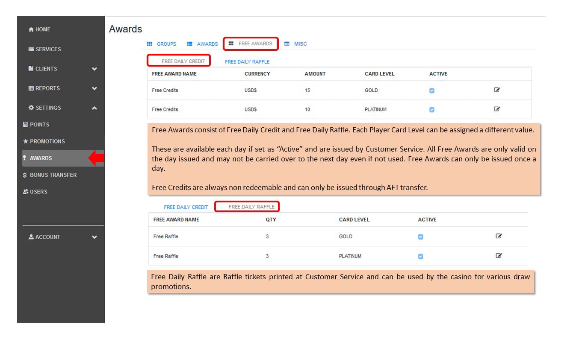This screenshot has width=582, height=339.
Task: Click the Free Awards tab tiles icon
Action: tap(231, 44)
